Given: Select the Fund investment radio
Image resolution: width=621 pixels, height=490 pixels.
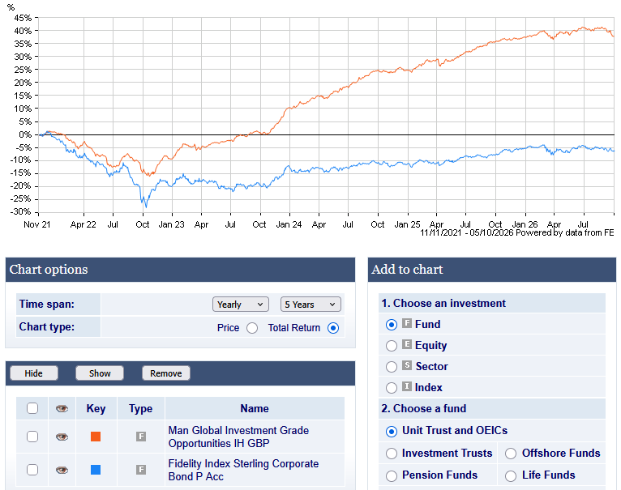Looking at the screenshot, I should 392,325.
